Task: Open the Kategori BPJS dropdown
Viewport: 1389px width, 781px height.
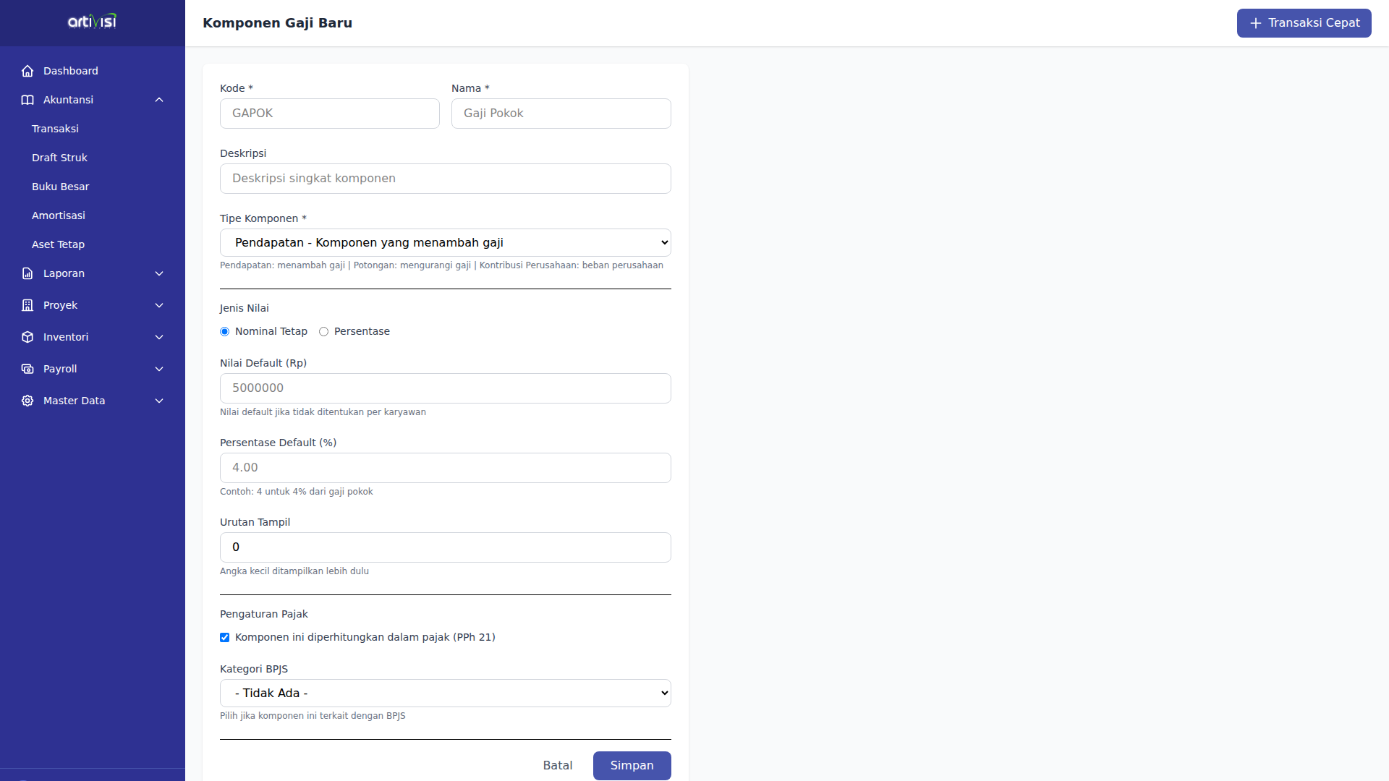Action: (445, 692)
